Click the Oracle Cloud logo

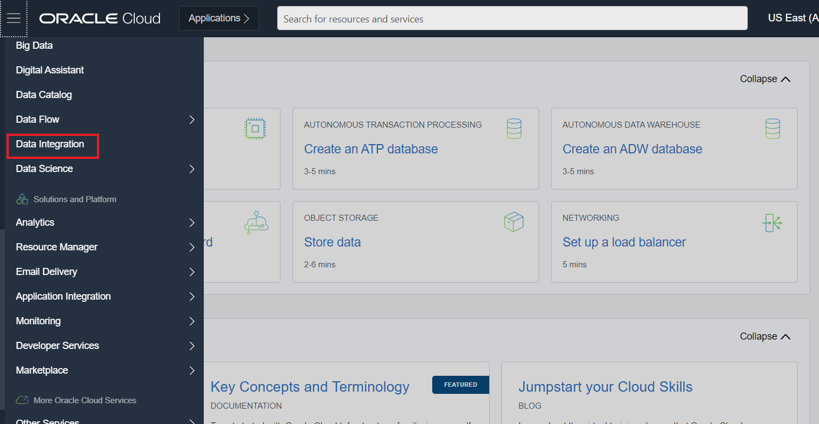[x=99, y=18]
